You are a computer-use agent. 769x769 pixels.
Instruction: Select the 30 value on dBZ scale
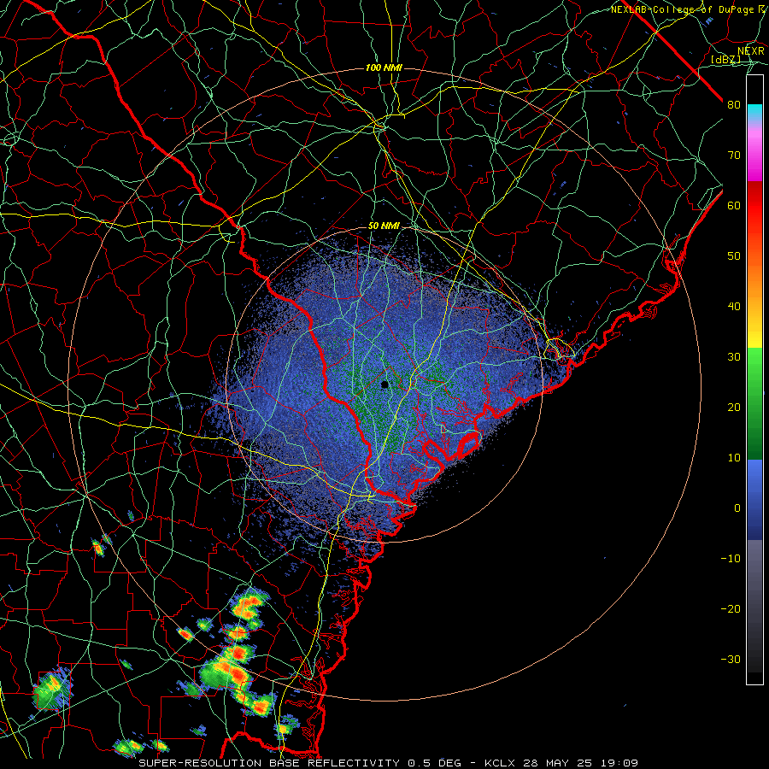coord(734,357)
